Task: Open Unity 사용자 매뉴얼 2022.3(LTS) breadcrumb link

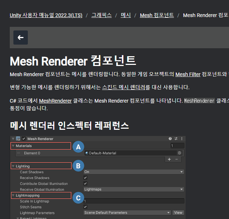Action: (46, 15)
